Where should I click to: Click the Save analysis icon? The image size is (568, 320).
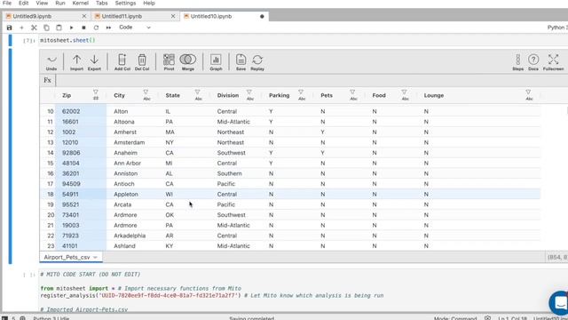click(241, 62)
